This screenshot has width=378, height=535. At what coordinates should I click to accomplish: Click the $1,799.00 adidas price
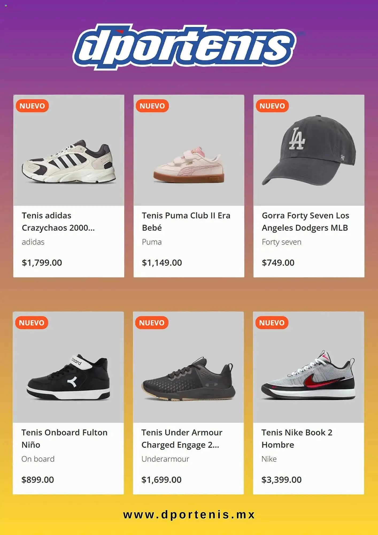point(42,263)
